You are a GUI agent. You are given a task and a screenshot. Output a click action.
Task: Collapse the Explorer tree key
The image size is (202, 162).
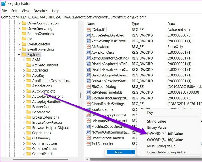19,55
